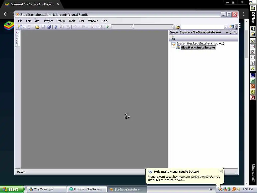The width and height of the screenshot is (257, 193).
Task: Open the New Project icon dropdown arrow
Action: tap(24, 27)
